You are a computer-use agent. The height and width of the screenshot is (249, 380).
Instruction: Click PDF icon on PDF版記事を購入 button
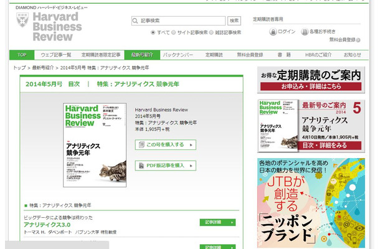[x=141, y=166]
